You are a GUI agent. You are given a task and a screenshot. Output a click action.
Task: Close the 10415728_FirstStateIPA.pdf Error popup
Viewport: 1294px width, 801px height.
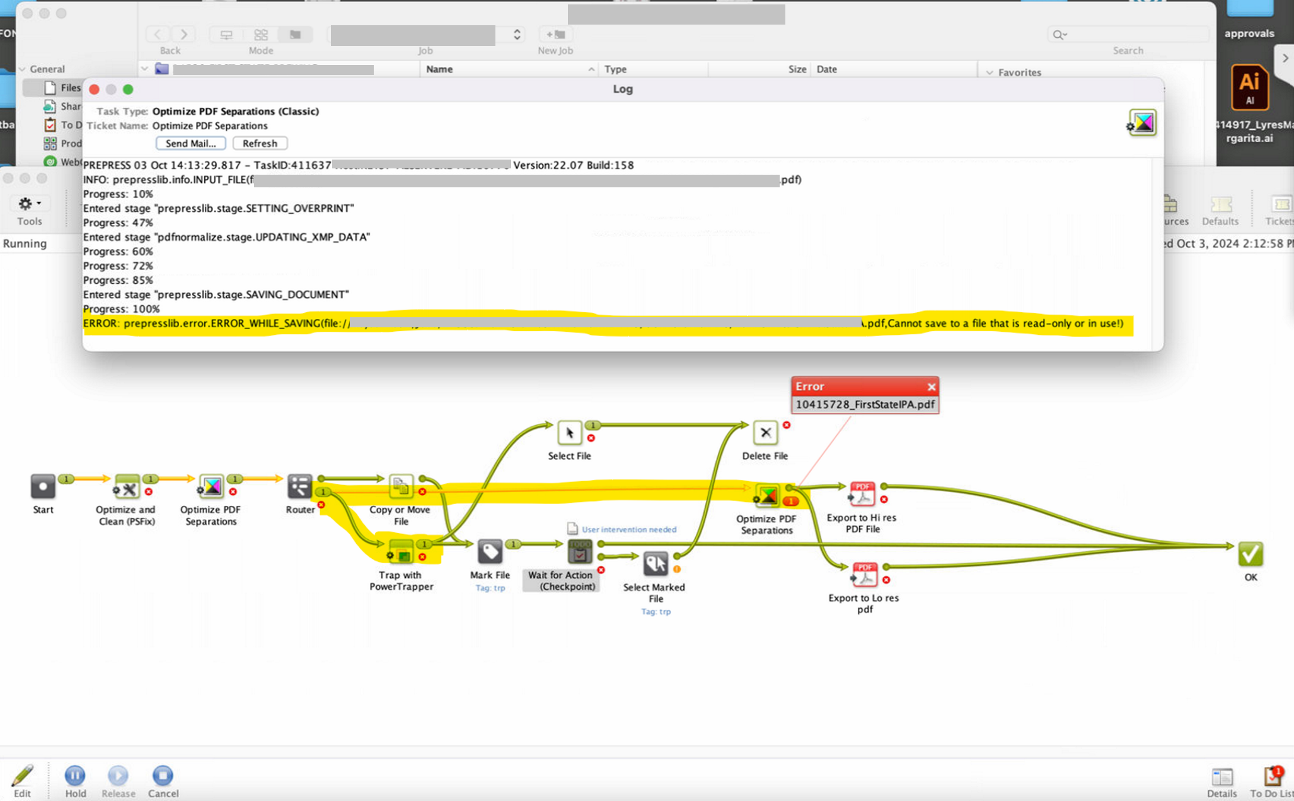(x=932, y=387)
